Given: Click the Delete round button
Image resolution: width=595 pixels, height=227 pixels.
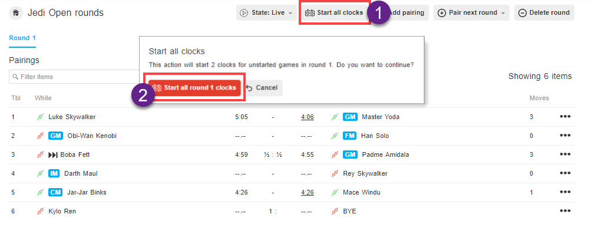Looking at the screenshot, I should pos(544,13).
